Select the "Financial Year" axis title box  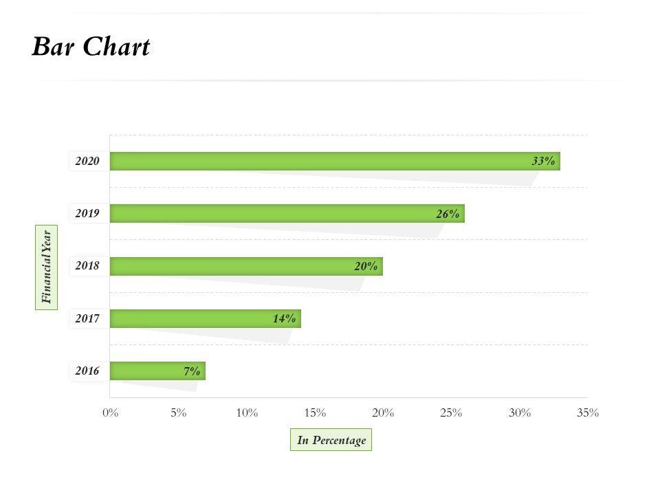pyautogui.click(x=47, y=267)
